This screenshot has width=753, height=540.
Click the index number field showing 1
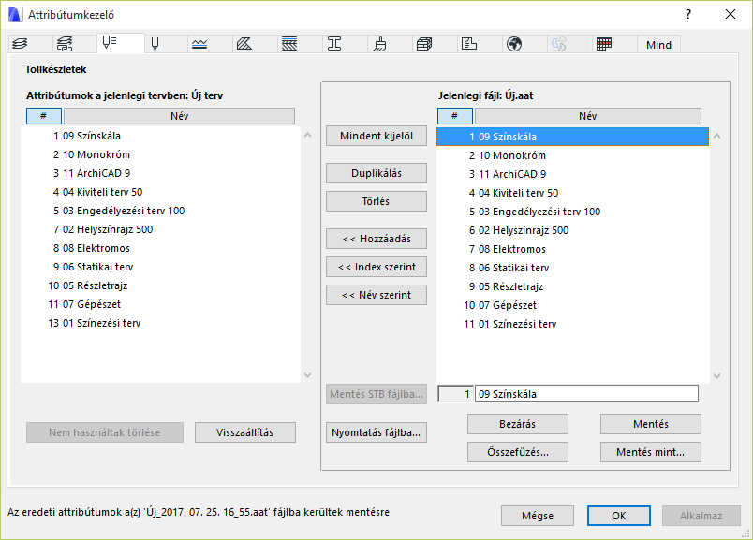pos(455,394)
